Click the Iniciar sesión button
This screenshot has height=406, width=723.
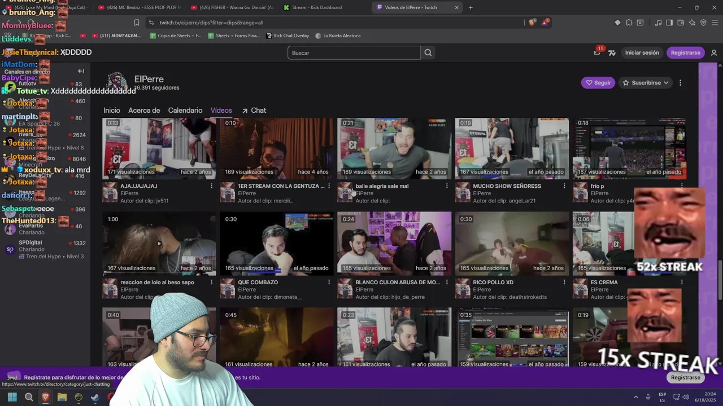click(x=642, y=52)
